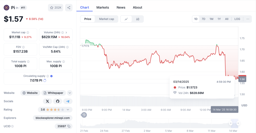Switch to the Chart tab
This screenshot has height=133, width=256.
point(84,7)
